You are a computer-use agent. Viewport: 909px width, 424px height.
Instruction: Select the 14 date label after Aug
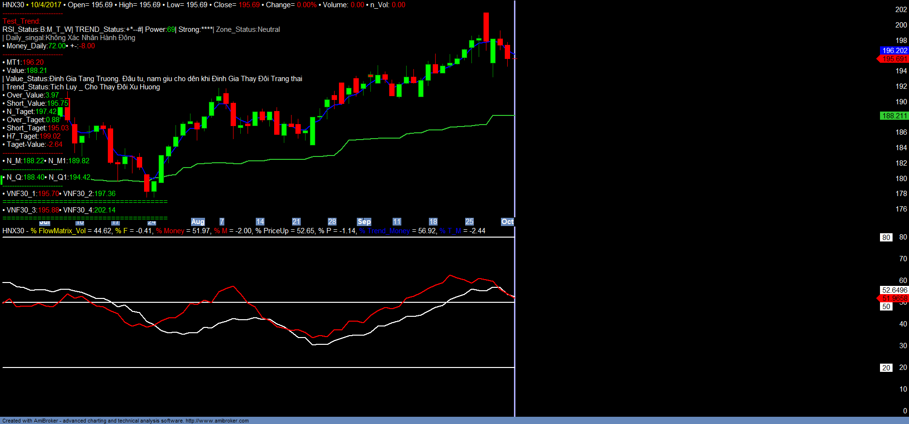260,222
